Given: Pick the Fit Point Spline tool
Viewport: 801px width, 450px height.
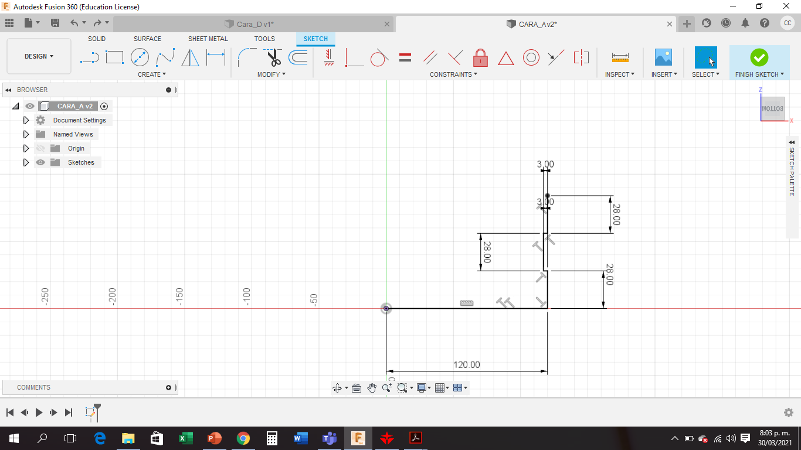Looking at the screenshot, I should (165, 57).
